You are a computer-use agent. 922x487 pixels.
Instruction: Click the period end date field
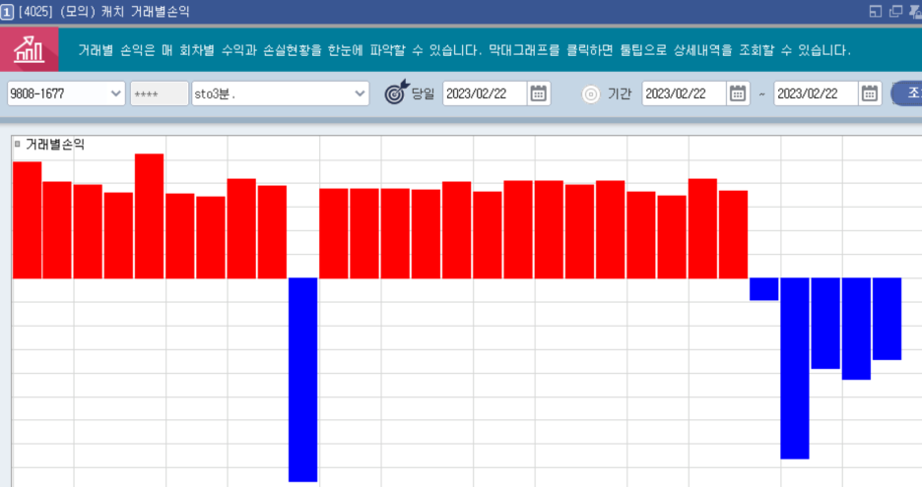pos(816,93)
